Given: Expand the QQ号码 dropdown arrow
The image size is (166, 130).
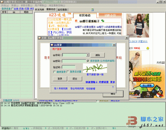Looking at the screenshot, I should (x=88, y=55).
